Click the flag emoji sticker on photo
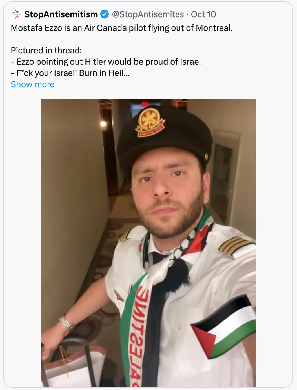297x390 pixels. [x=224, y=326]
